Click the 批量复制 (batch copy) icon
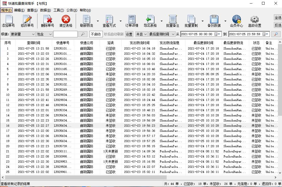 click(x=192, y=21)
